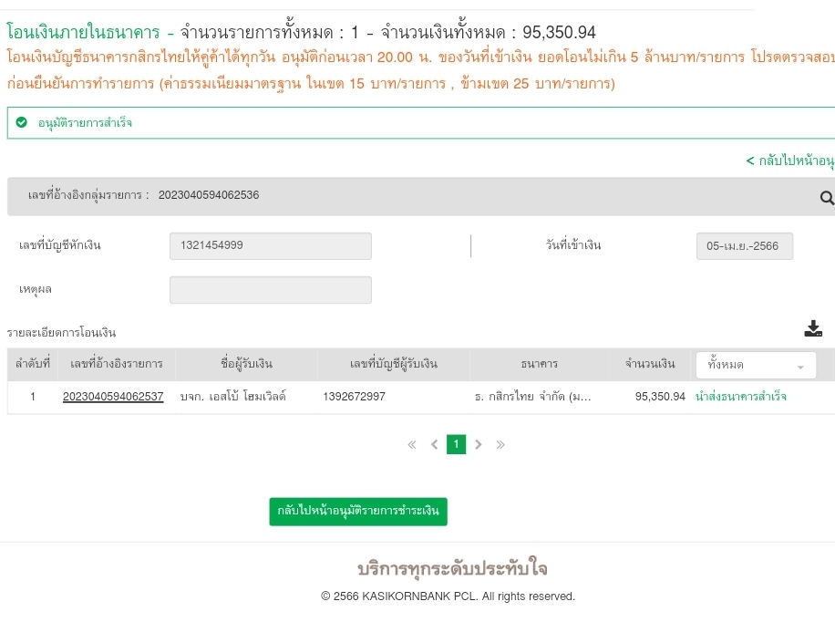Select page 1 in pagination

pos(457,445)
